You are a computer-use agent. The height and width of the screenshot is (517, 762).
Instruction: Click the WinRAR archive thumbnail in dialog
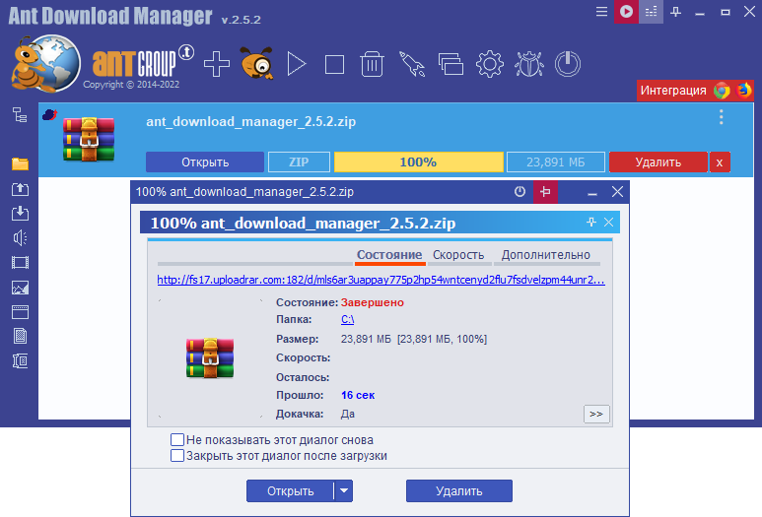point(210,358)
